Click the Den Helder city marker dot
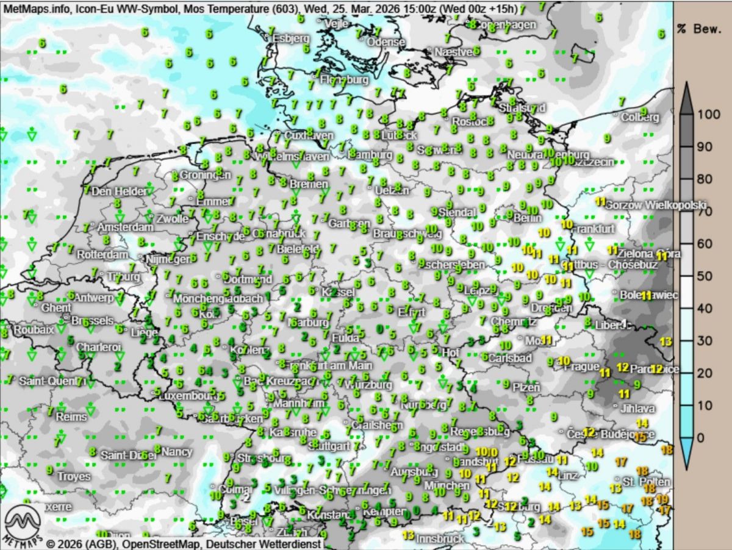 87,190
